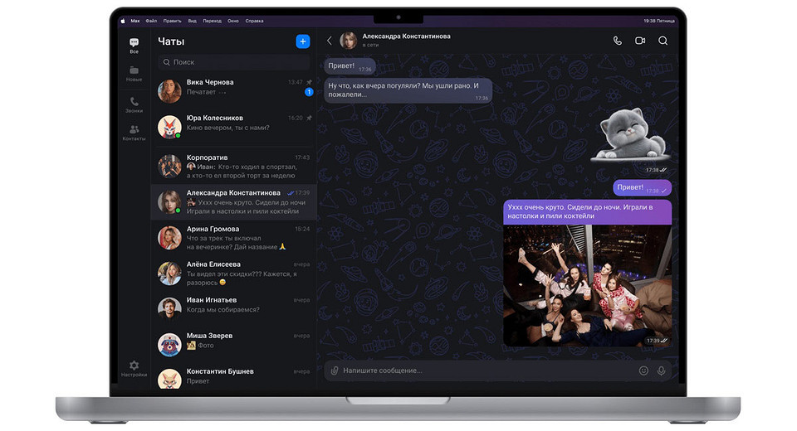Viewport: 797px width, 431px height.
Task: Click the unread badge on Вика Чернова
Action: tap(309, 92)
